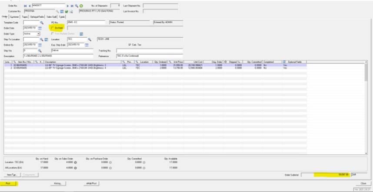This screenshot has height=192, width=373.
Task: Open the Order Date calendar picker
Action: pos(40,28)
